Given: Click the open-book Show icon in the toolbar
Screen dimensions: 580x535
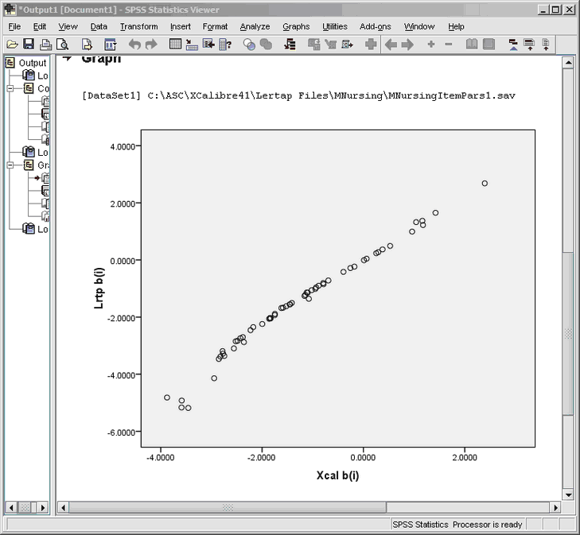Looking at the screenshot, I should tap(472, 45).
